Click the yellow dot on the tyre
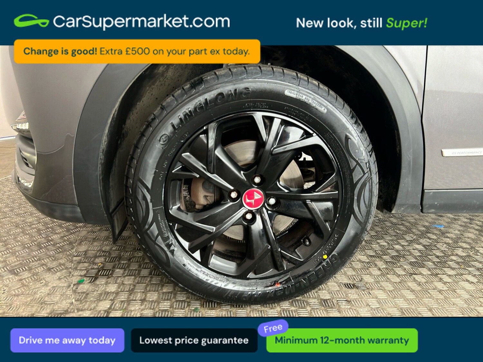The image size is (483, 362). click(325, 257)
